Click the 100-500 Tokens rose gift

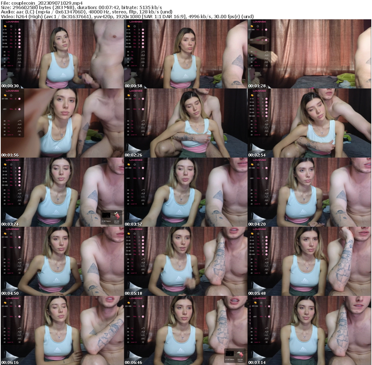click(117, 216)
